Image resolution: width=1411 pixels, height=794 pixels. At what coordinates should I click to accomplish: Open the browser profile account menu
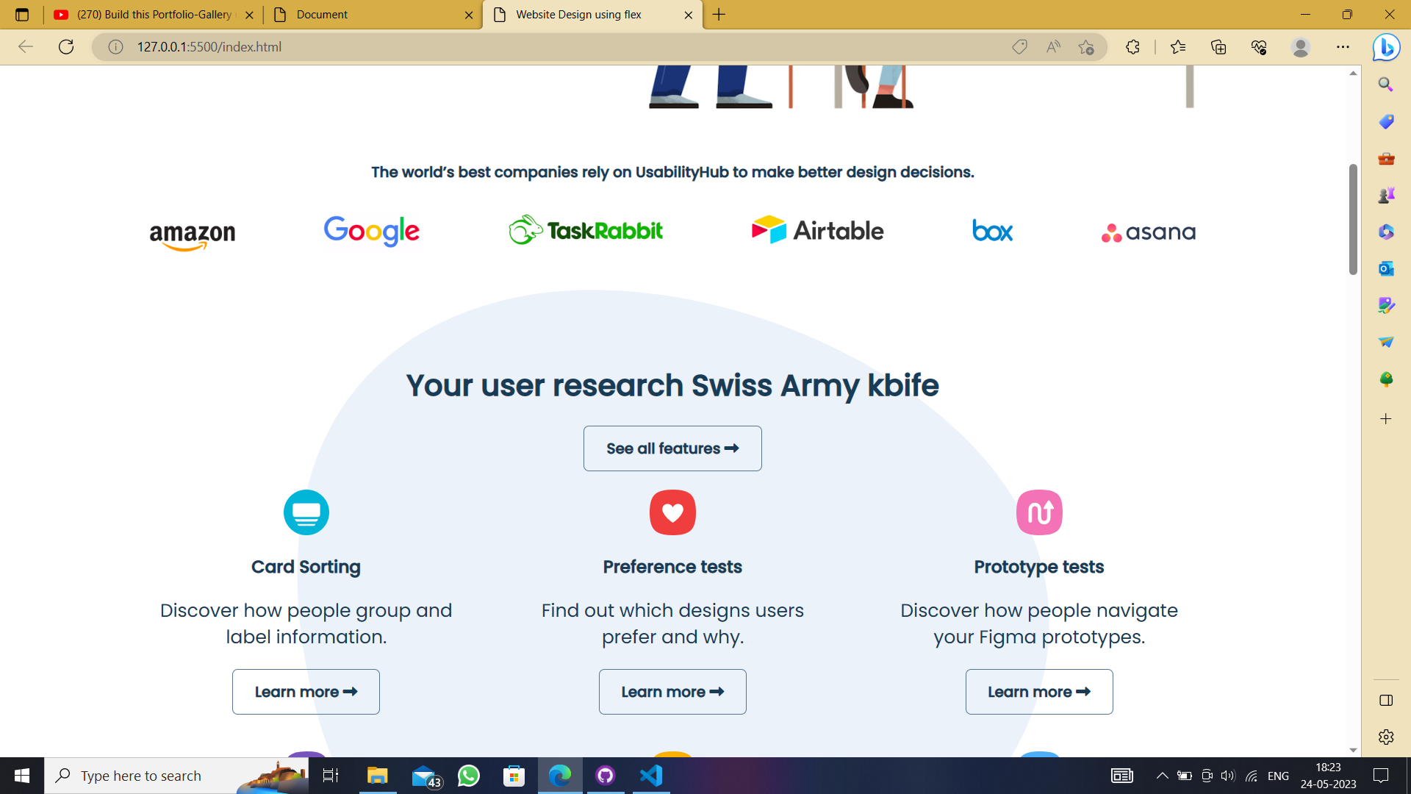pos(1300,46)
